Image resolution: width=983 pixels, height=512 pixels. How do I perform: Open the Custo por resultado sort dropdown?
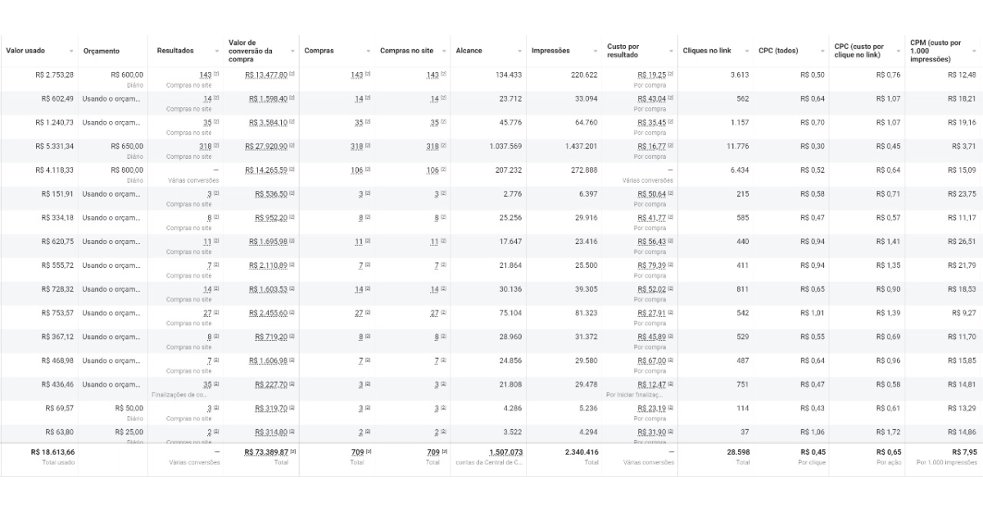(x=670, y=49)
